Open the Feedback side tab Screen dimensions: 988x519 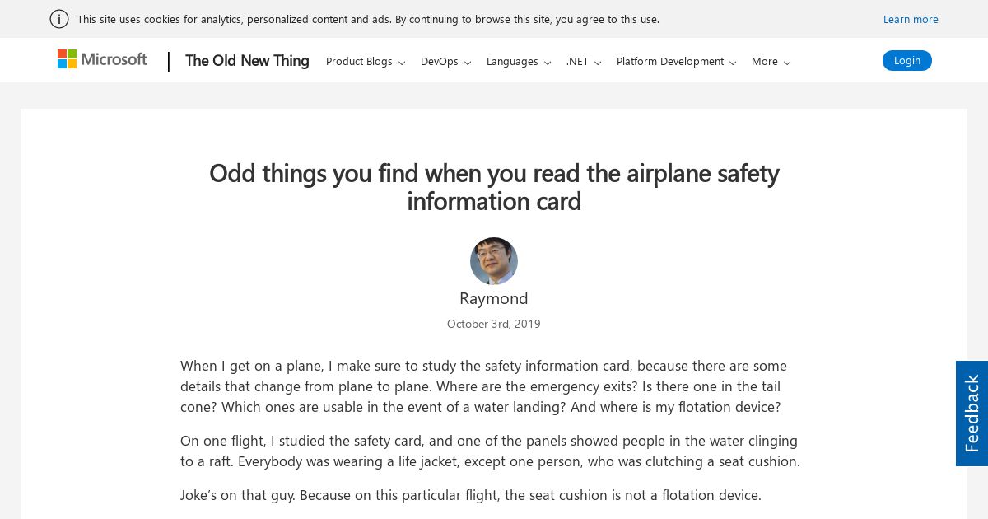point(972,414)
